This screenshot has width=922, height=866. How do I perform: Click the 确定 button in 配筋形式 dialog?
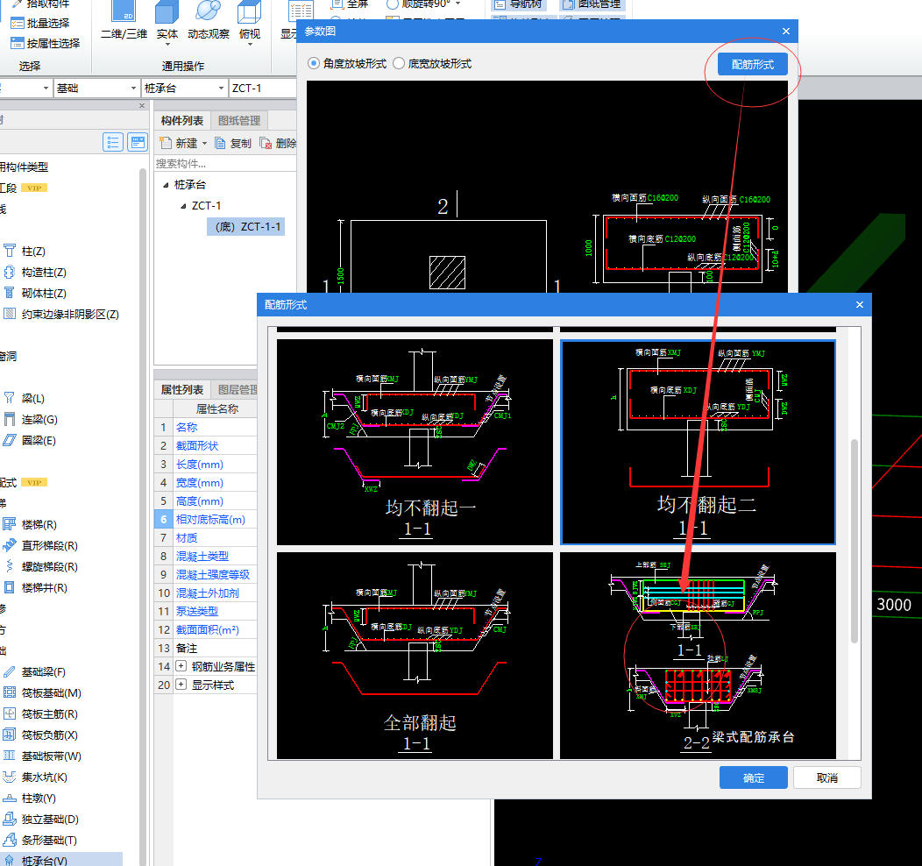click(753, 777)
